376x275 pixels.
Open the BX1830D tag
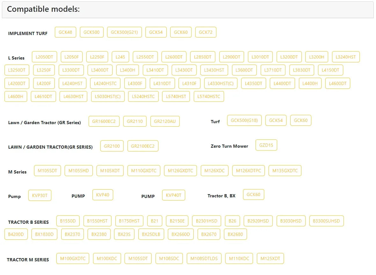tap(44, 234)
